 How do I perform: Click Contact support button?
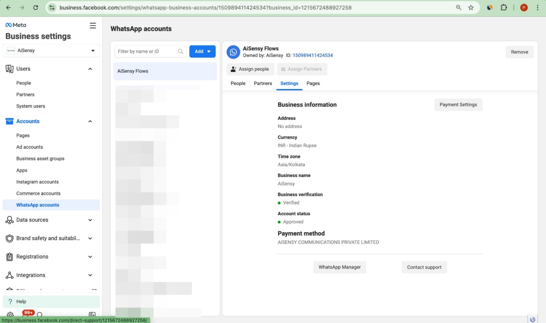pos(424,267)
